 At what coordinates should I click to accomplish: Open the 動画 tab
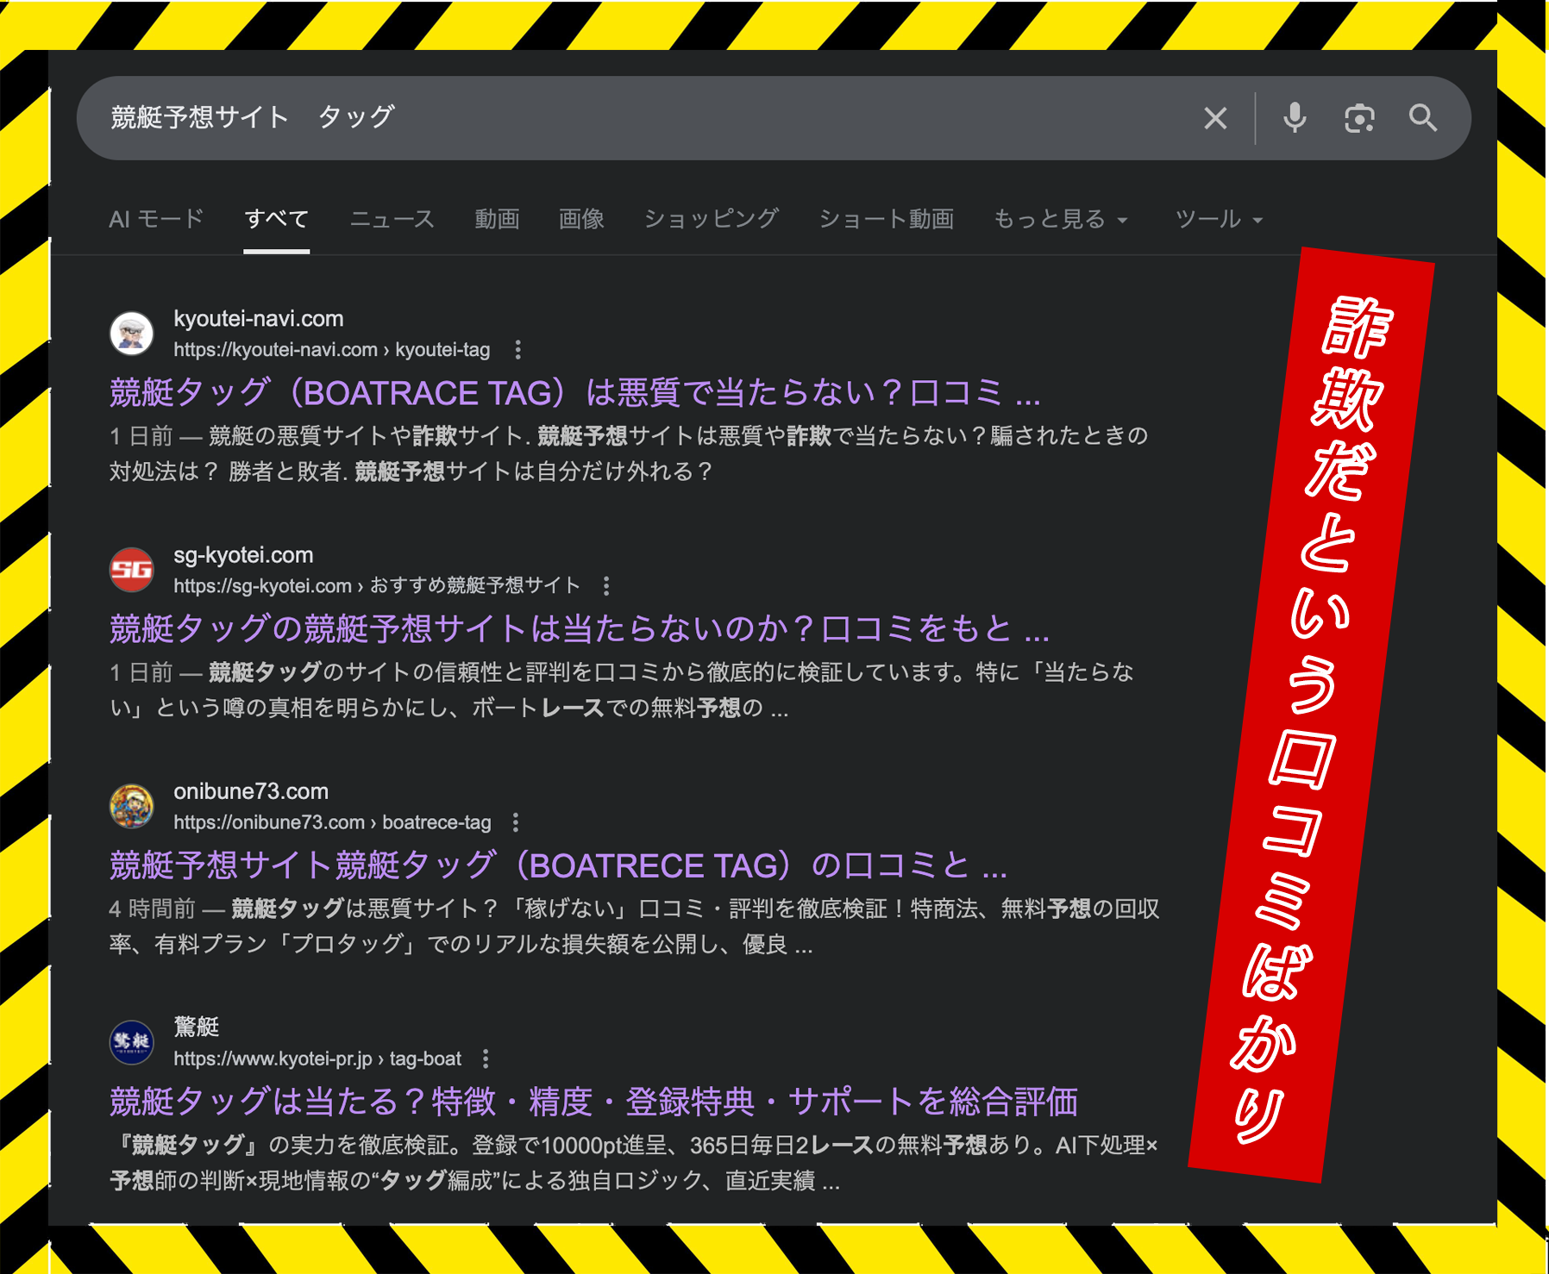pyautogui.click(x=496, y=219)
